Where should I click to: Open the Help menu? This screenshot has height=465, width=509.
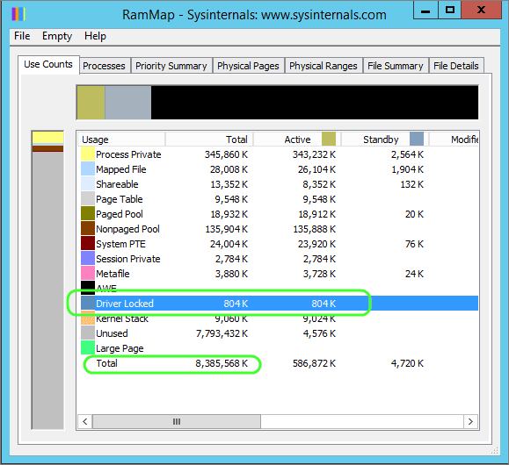[x=95, y=36]
